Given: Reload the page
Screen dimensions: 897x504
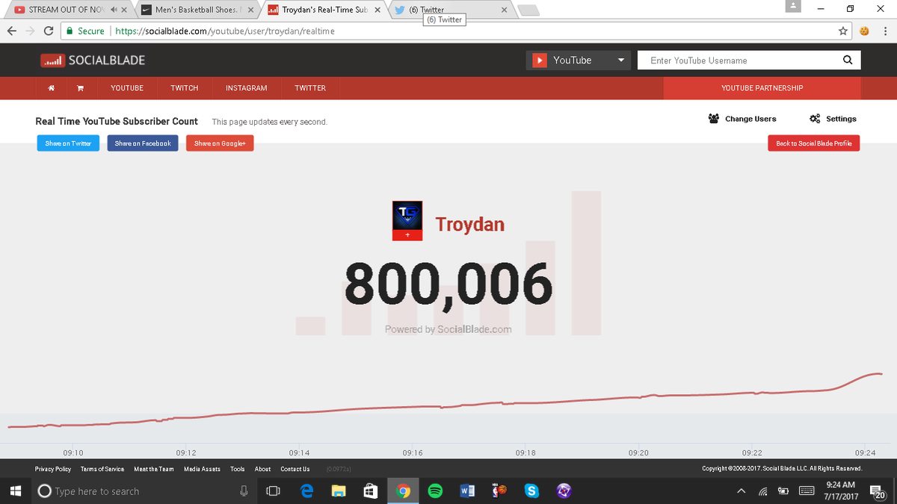Looking at the screenshot, I should tap(49, 31).
